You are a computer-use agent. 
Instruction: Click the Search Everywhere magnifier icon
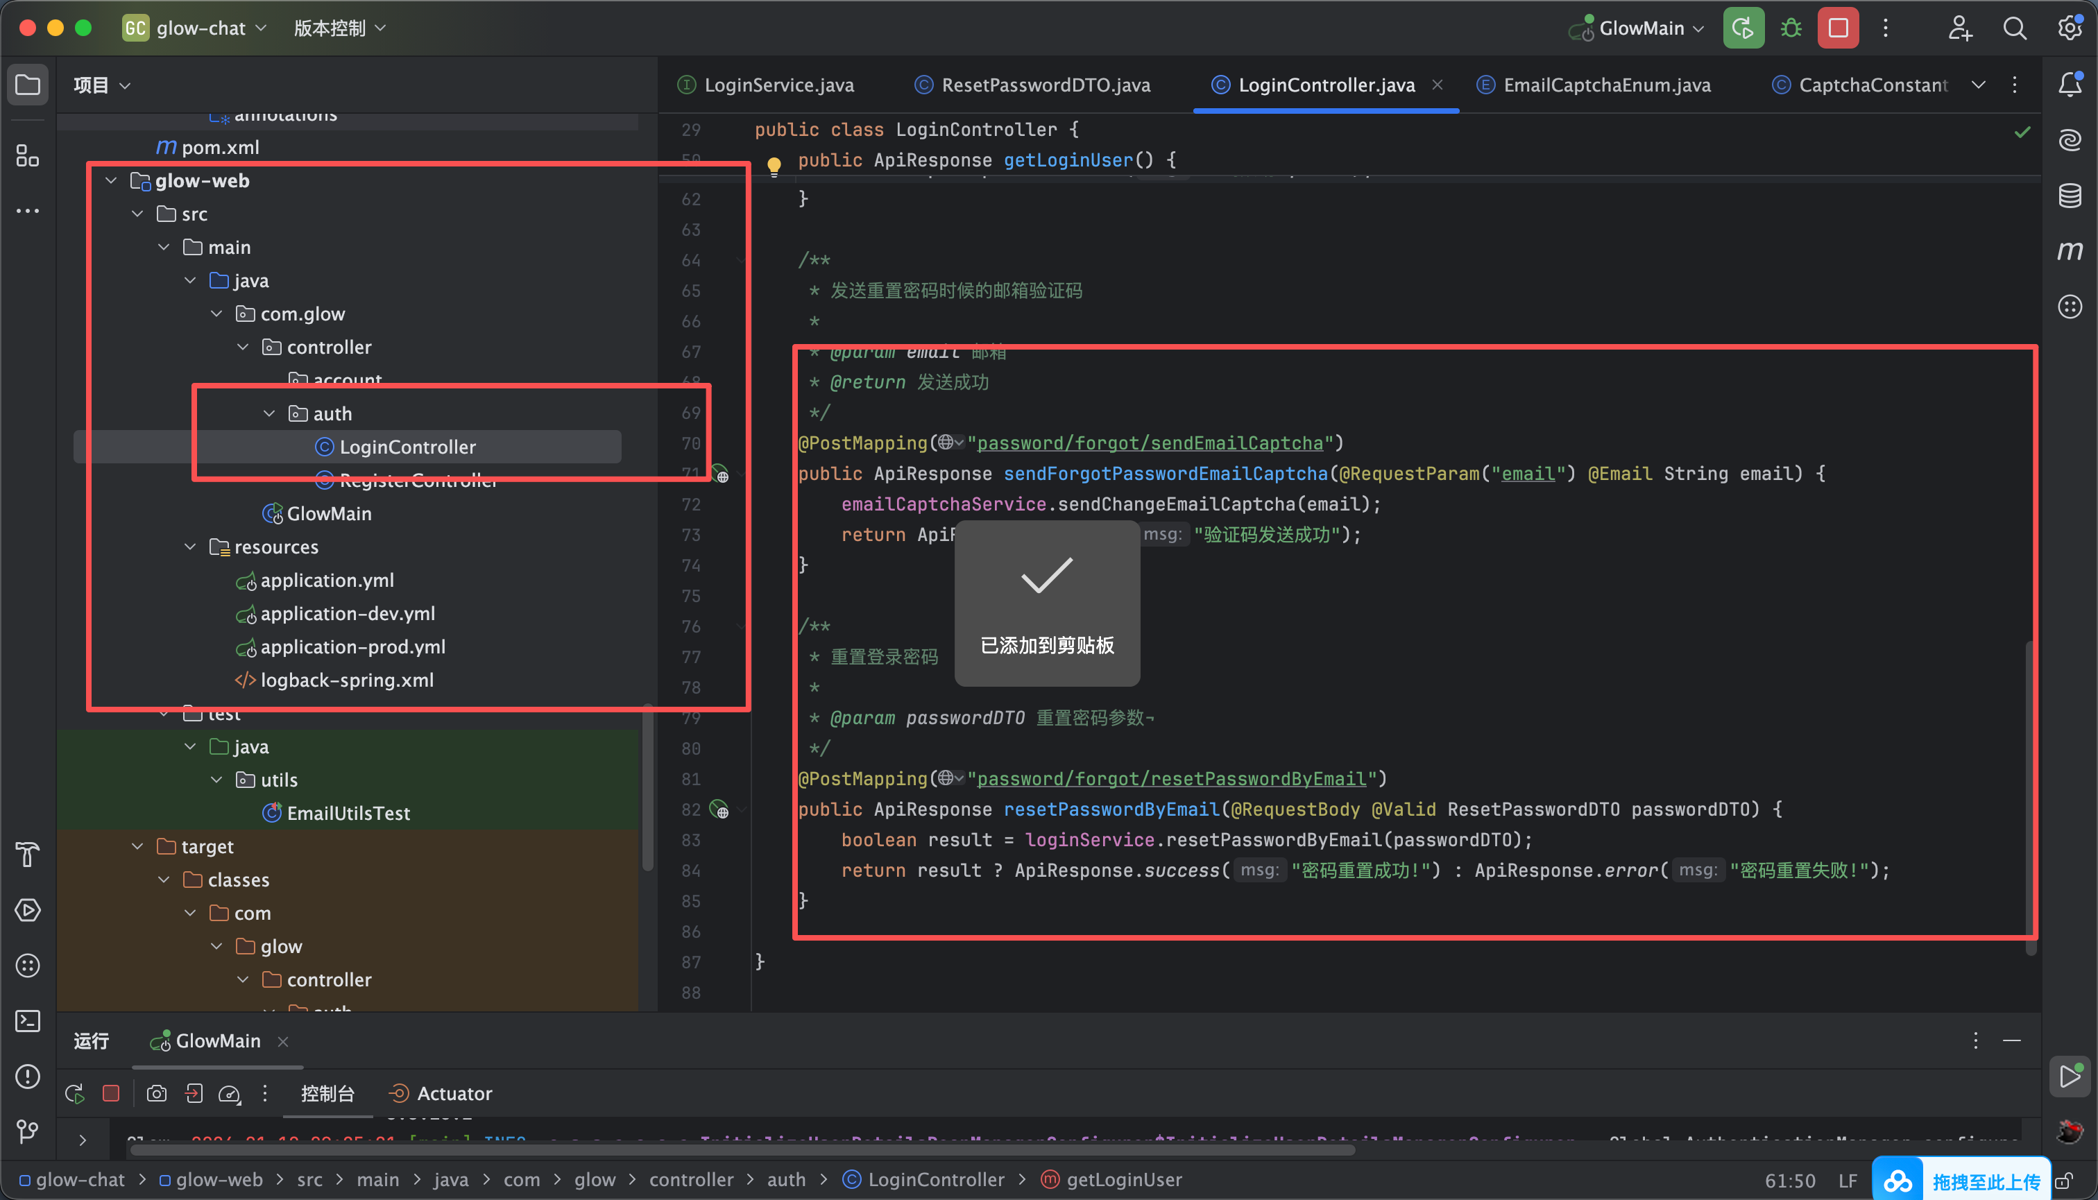coord(2014,28)
